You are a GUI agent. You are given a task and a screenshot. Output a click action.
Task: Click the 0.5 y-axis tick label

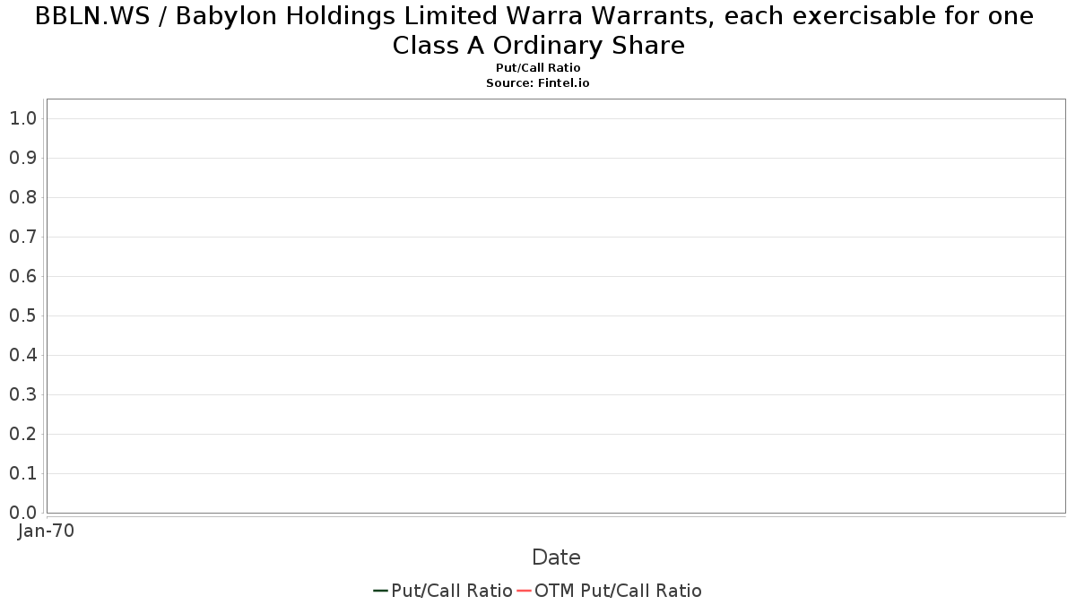[22, 315]
